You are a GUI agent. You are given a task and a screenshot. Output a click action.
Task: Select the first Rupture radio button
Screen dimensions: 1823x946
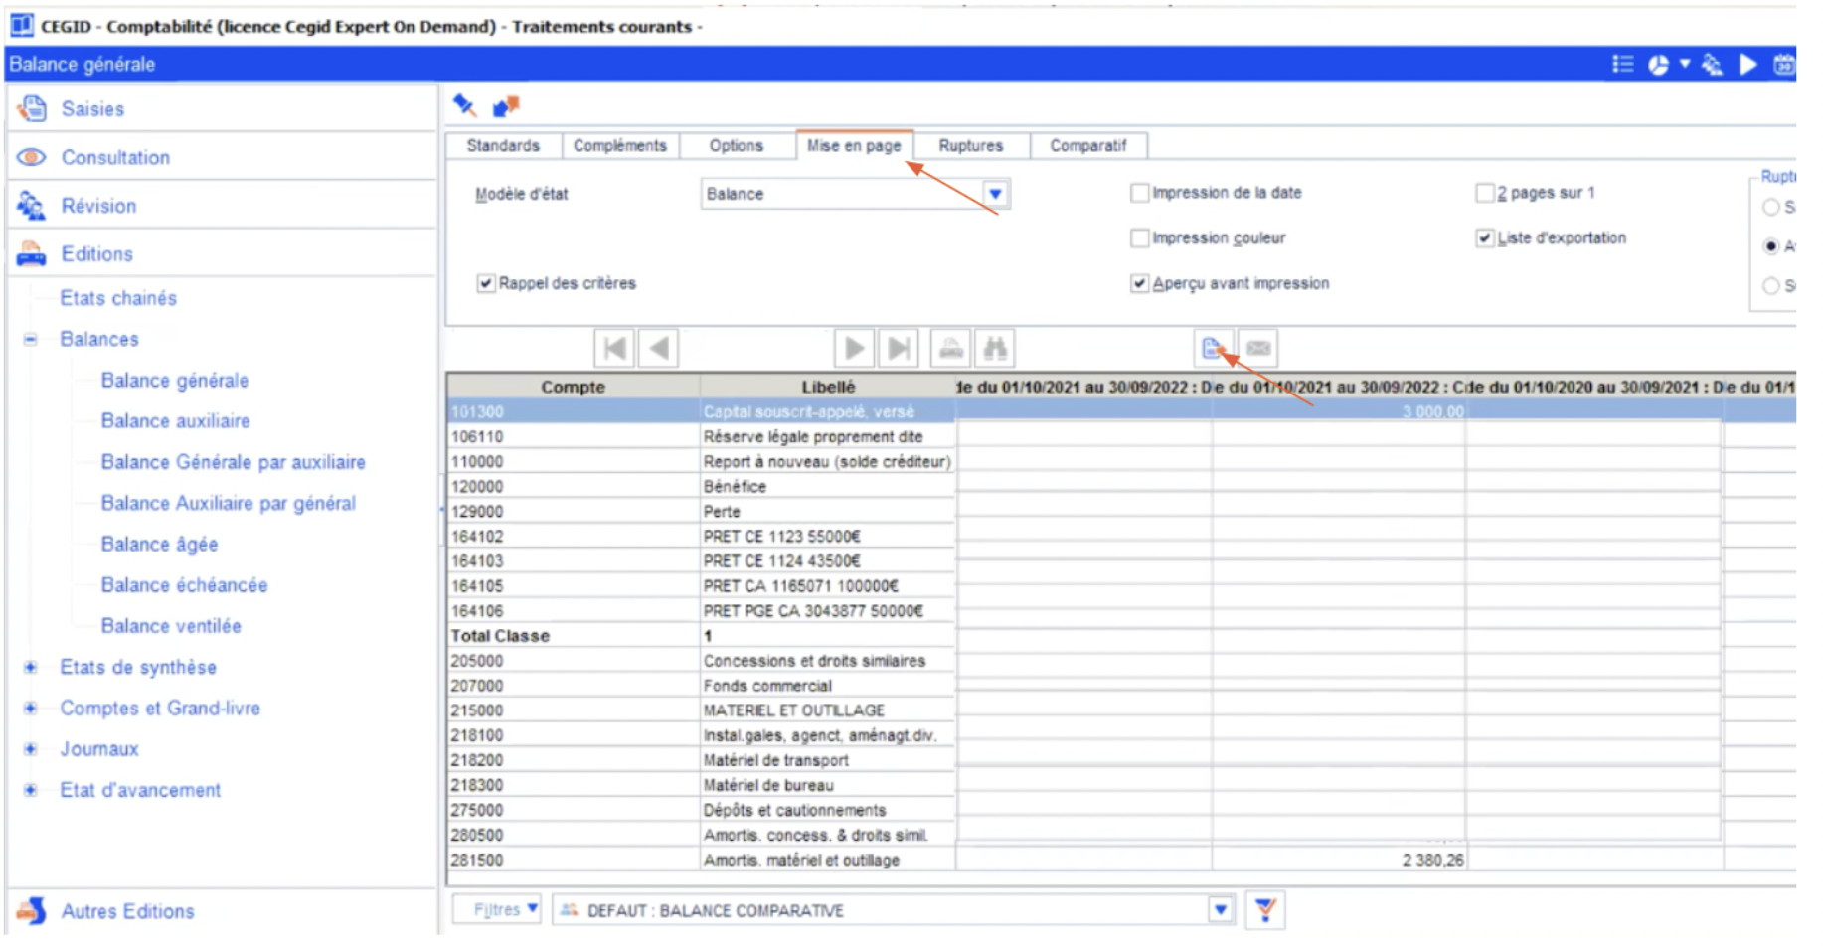[1770, 208]
